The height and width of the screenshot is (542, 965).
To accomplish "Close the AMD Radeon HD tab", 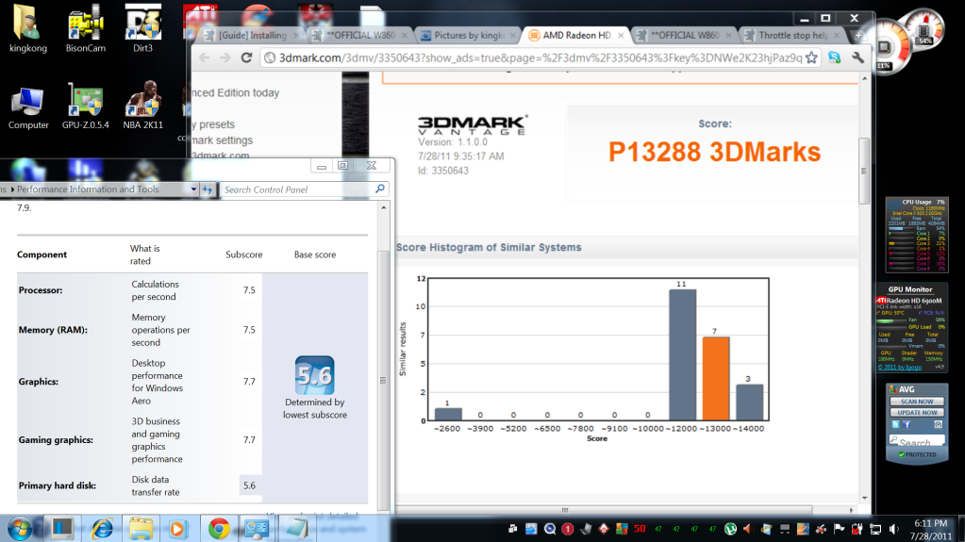I will [x=621, y=36].
